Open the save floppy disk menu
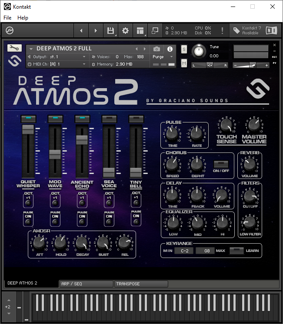 111,30
